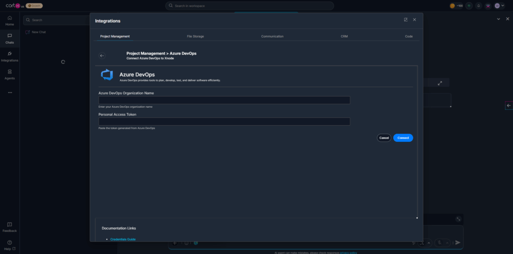This screenshot has height=254, width=513.
Task: Open the Feedback panel in sidebar
Action: [10, 227]
